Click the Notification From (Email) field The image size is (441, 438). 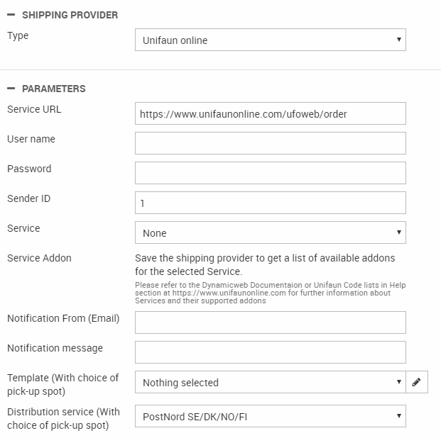point(270,323)
